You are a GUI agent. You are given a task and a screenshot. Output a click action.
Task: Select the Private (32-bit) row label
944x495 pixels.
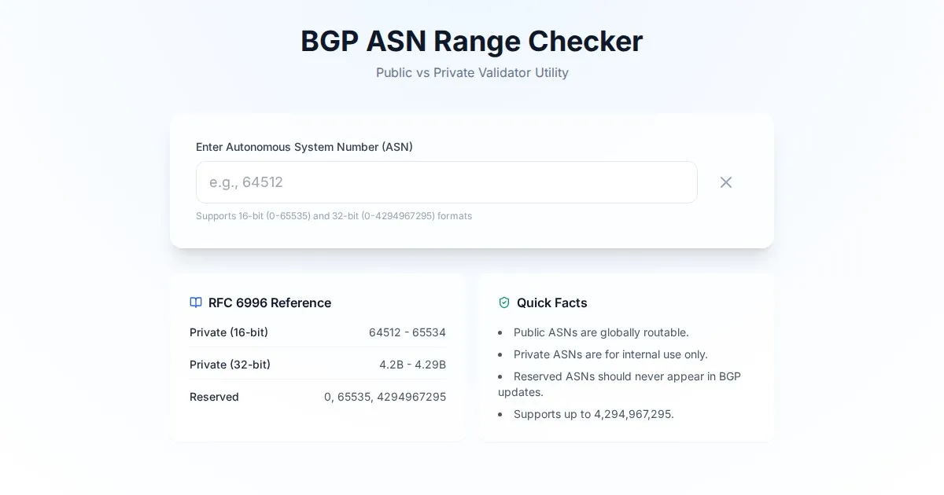pos(230,365)
